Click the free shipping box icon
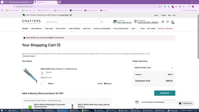Viewport: 199px width, 112px height. point(137,102)
